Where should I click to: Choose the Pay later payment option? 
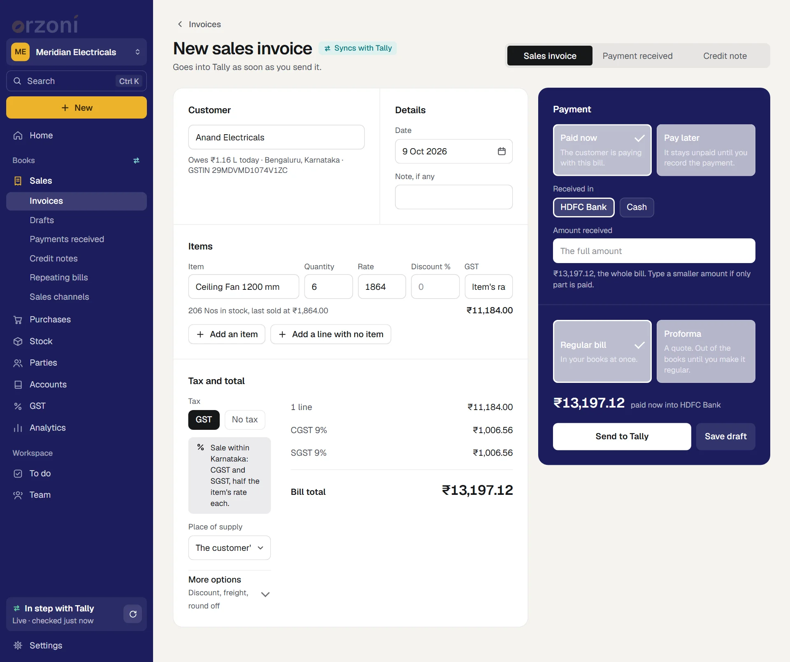click(706, 150)
